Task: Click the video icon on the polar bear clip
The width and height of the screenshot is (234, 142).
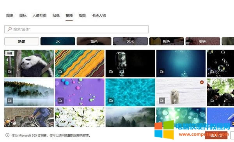Action: 162,100
